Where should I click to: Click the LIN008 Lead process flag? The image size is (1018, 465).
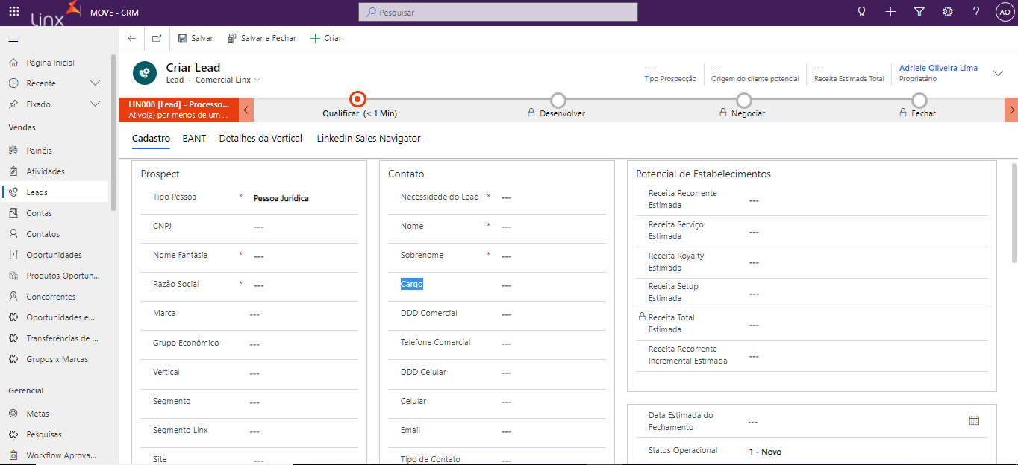click(179, 110)
